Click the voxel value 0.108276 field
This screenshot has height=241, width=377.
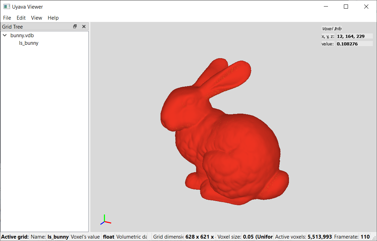(354, 44)
